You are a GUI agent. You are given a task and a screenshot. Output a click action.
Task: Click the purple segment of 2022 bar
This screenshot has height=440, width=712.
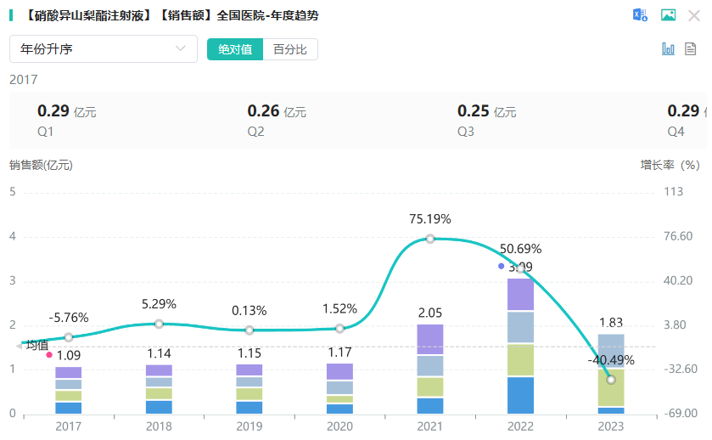520,294
